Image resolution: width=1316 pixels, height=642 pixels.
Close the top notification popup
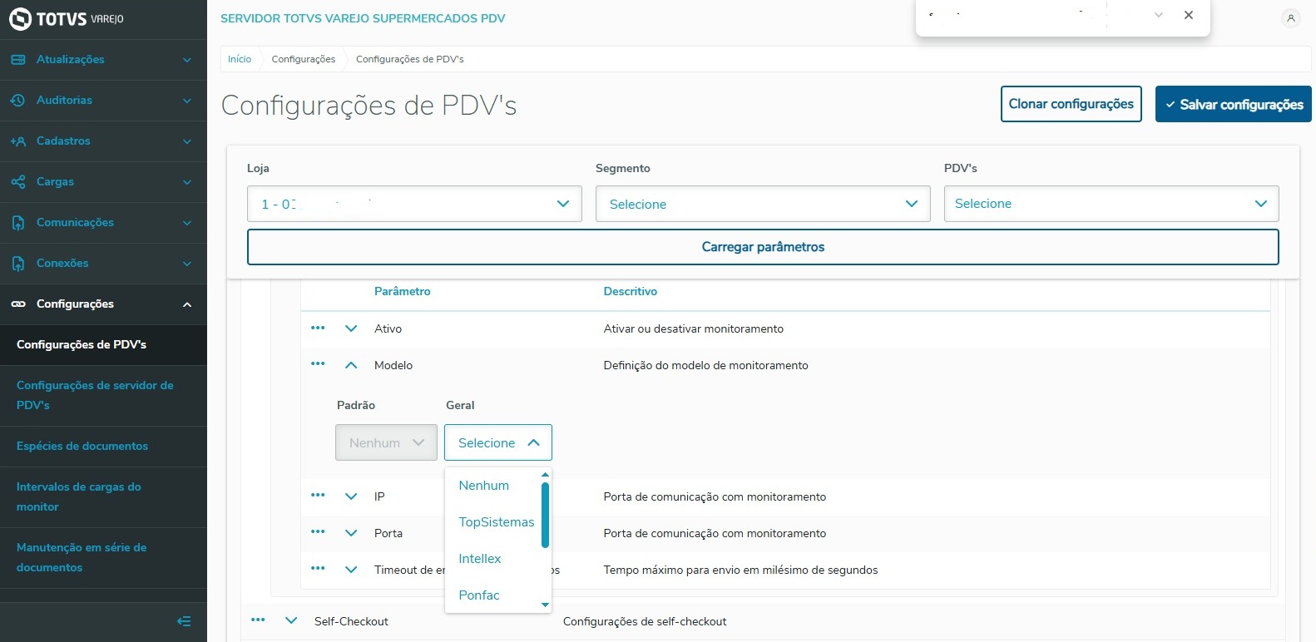[1189, 15]
